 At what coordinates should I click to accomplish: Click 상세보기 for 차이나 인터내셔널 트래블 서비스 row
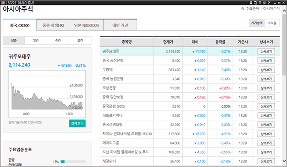(x=266, y=134)
